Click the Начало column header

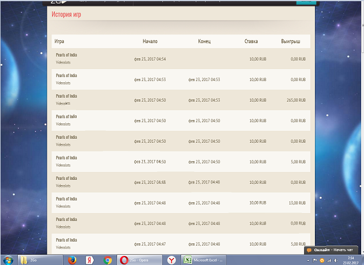(x=150, y=41)
